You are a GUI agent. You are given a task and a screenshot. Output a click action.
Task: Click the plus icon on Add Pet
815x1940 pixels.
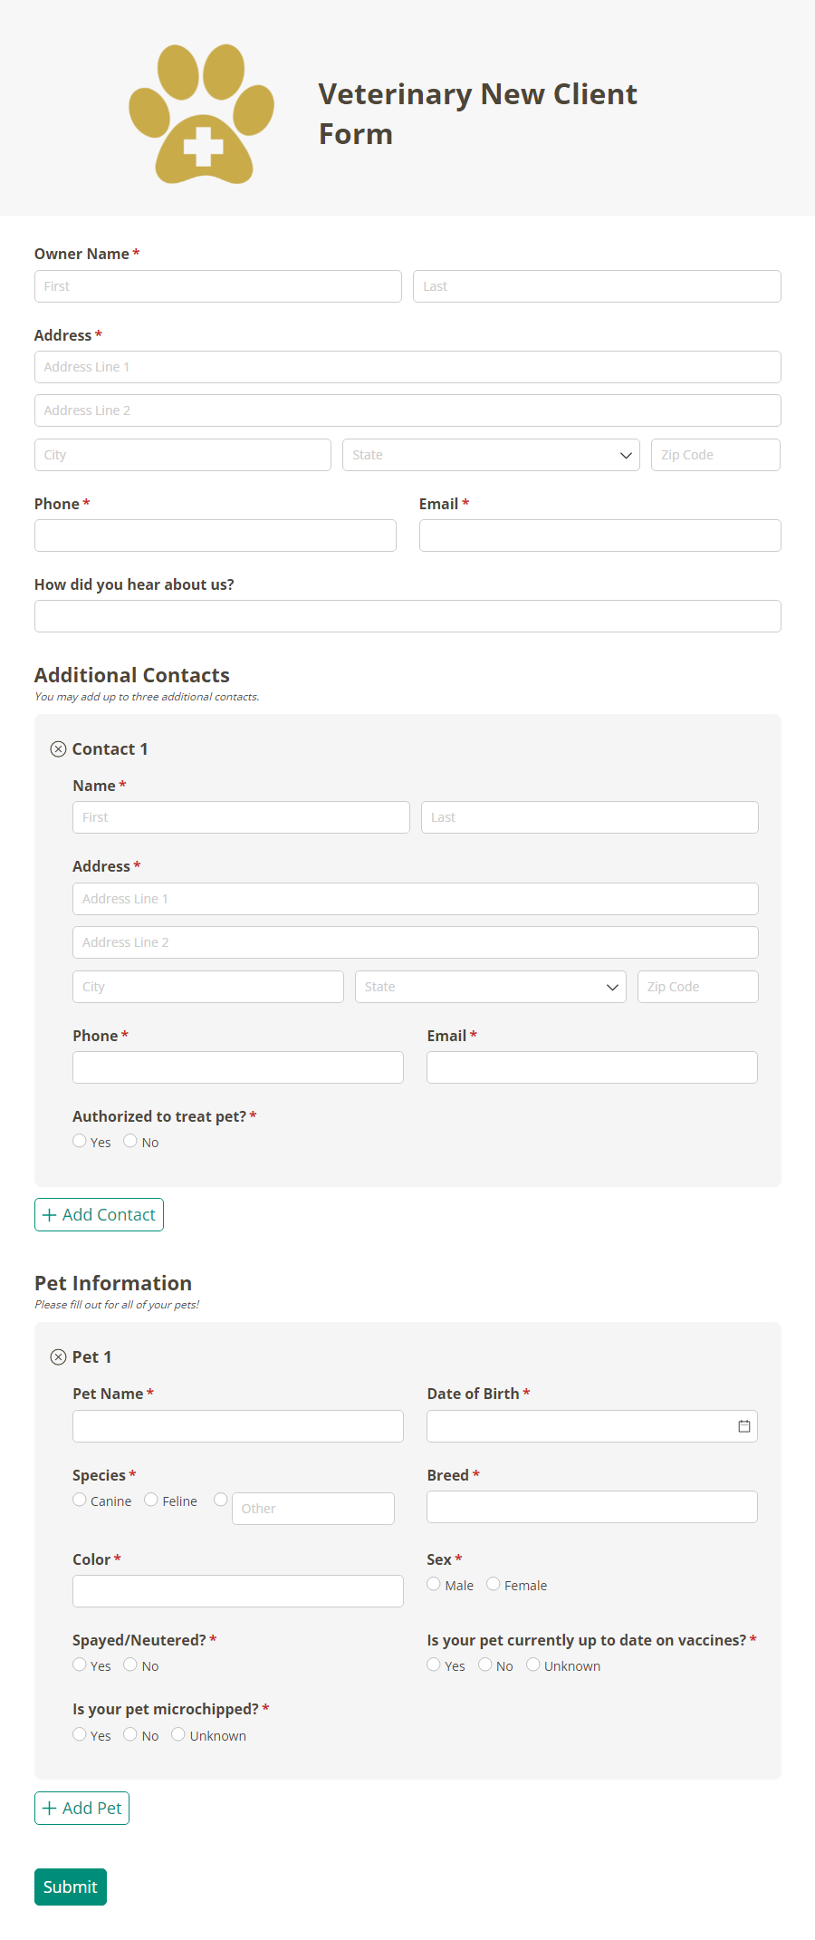[x=50, y=1809]
